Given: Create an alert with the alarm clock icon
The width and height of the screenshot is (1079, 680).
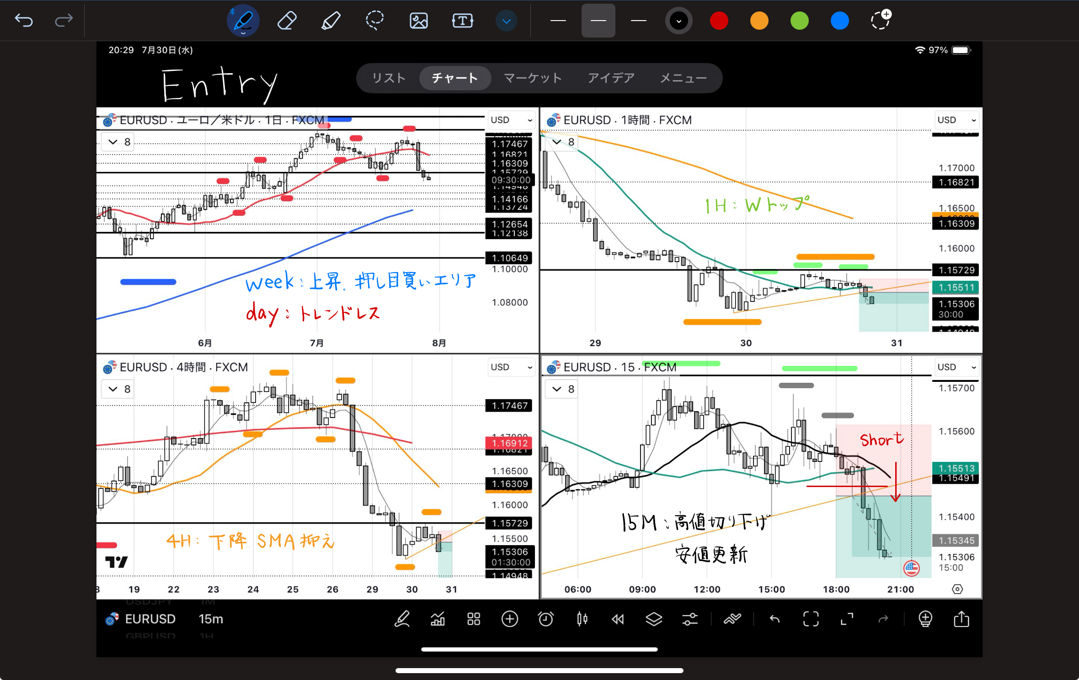Looking at the screenshot, I should (x=546, y=619).
